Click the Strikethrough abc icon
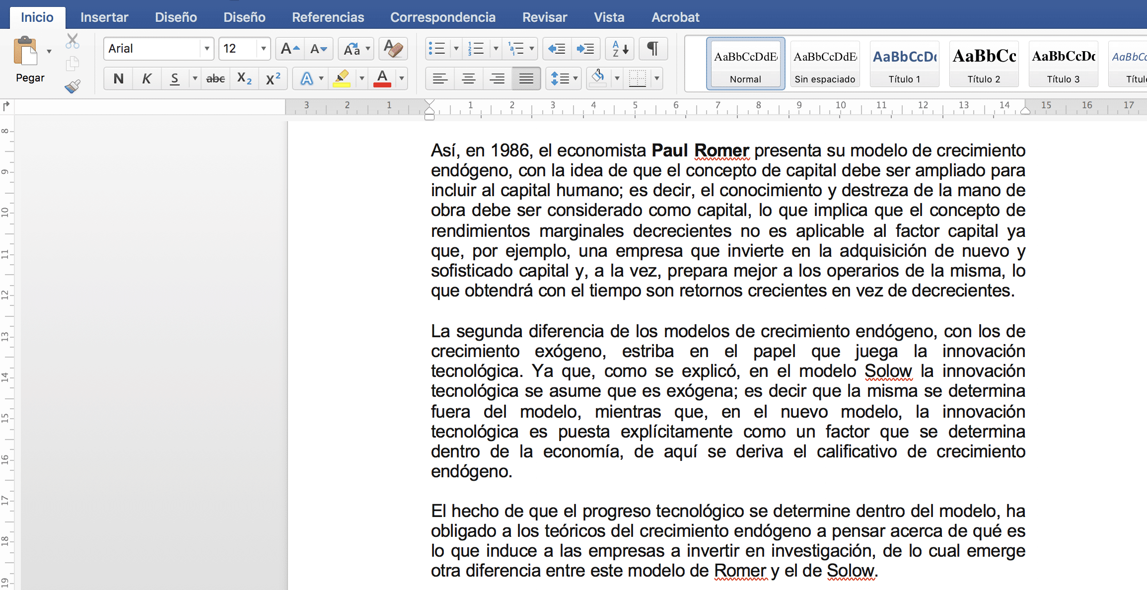1147x590 pixels. [215, 78]
